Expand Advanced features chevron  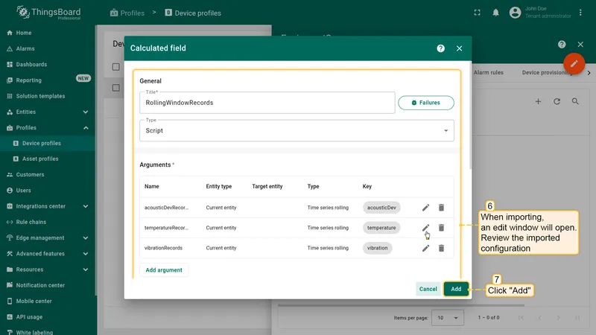coord(86,254)
